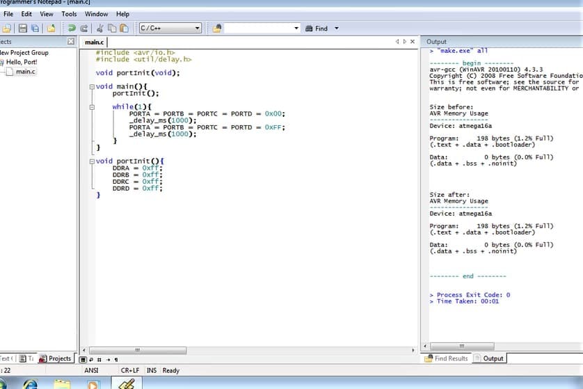Click the '"make.exe" all' output line
This screenshot has width=583, height=389.
pos(458,51)
